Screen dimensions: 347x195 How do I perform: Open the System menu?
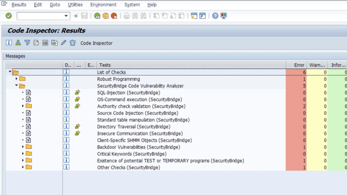[132, 5]
